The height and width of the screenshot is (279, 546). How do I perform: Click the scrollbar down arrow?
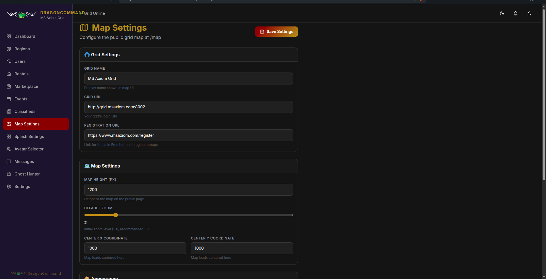click(x=544, y=276)
